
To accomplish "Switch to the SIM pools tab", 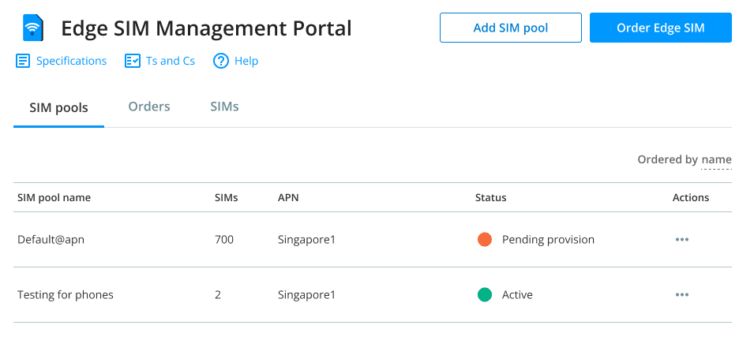I will [58, 107].
